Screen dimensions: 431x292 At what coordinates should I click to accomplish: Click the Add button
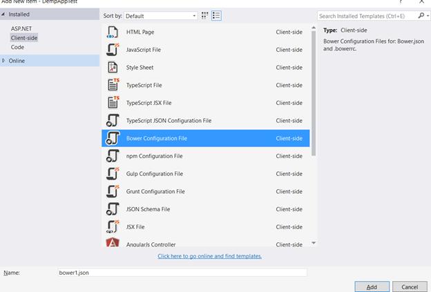coord(372,286)
